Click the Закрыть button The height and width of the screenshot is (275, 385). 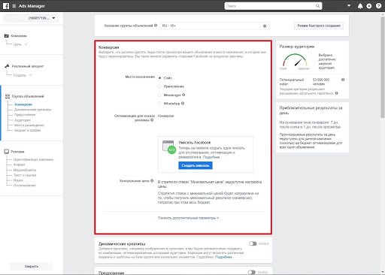click(32, 266)
